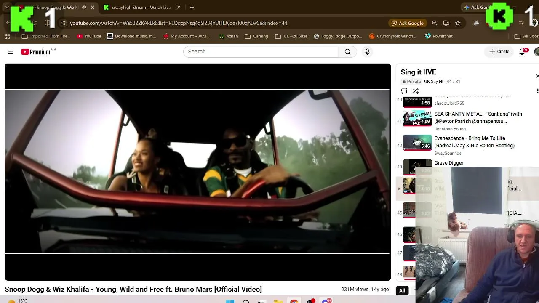
Task: Expand the Gaming bookmark folder
Action: tap(256, 36)
